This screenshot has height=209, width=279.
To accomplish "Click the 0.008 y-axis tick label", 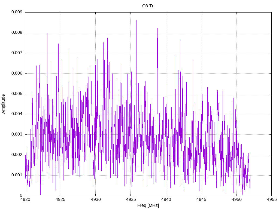I will coord(17,33).
